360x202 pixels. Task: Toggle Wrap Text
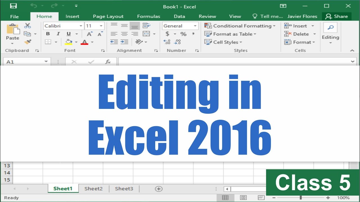147,26
